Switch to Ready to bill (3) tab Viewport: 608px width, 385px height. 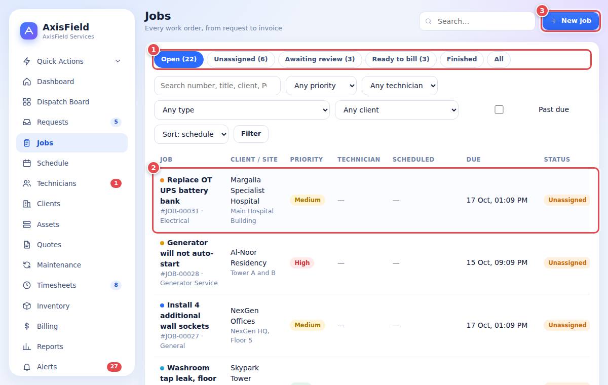point(401,59)
